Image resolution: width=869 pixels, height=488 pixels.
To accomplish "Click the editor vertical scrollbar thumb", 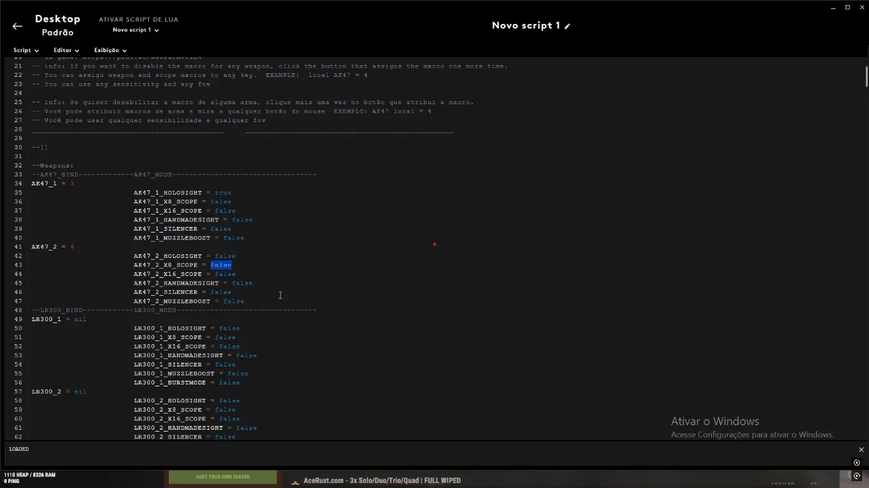I will tap(867, 76).
